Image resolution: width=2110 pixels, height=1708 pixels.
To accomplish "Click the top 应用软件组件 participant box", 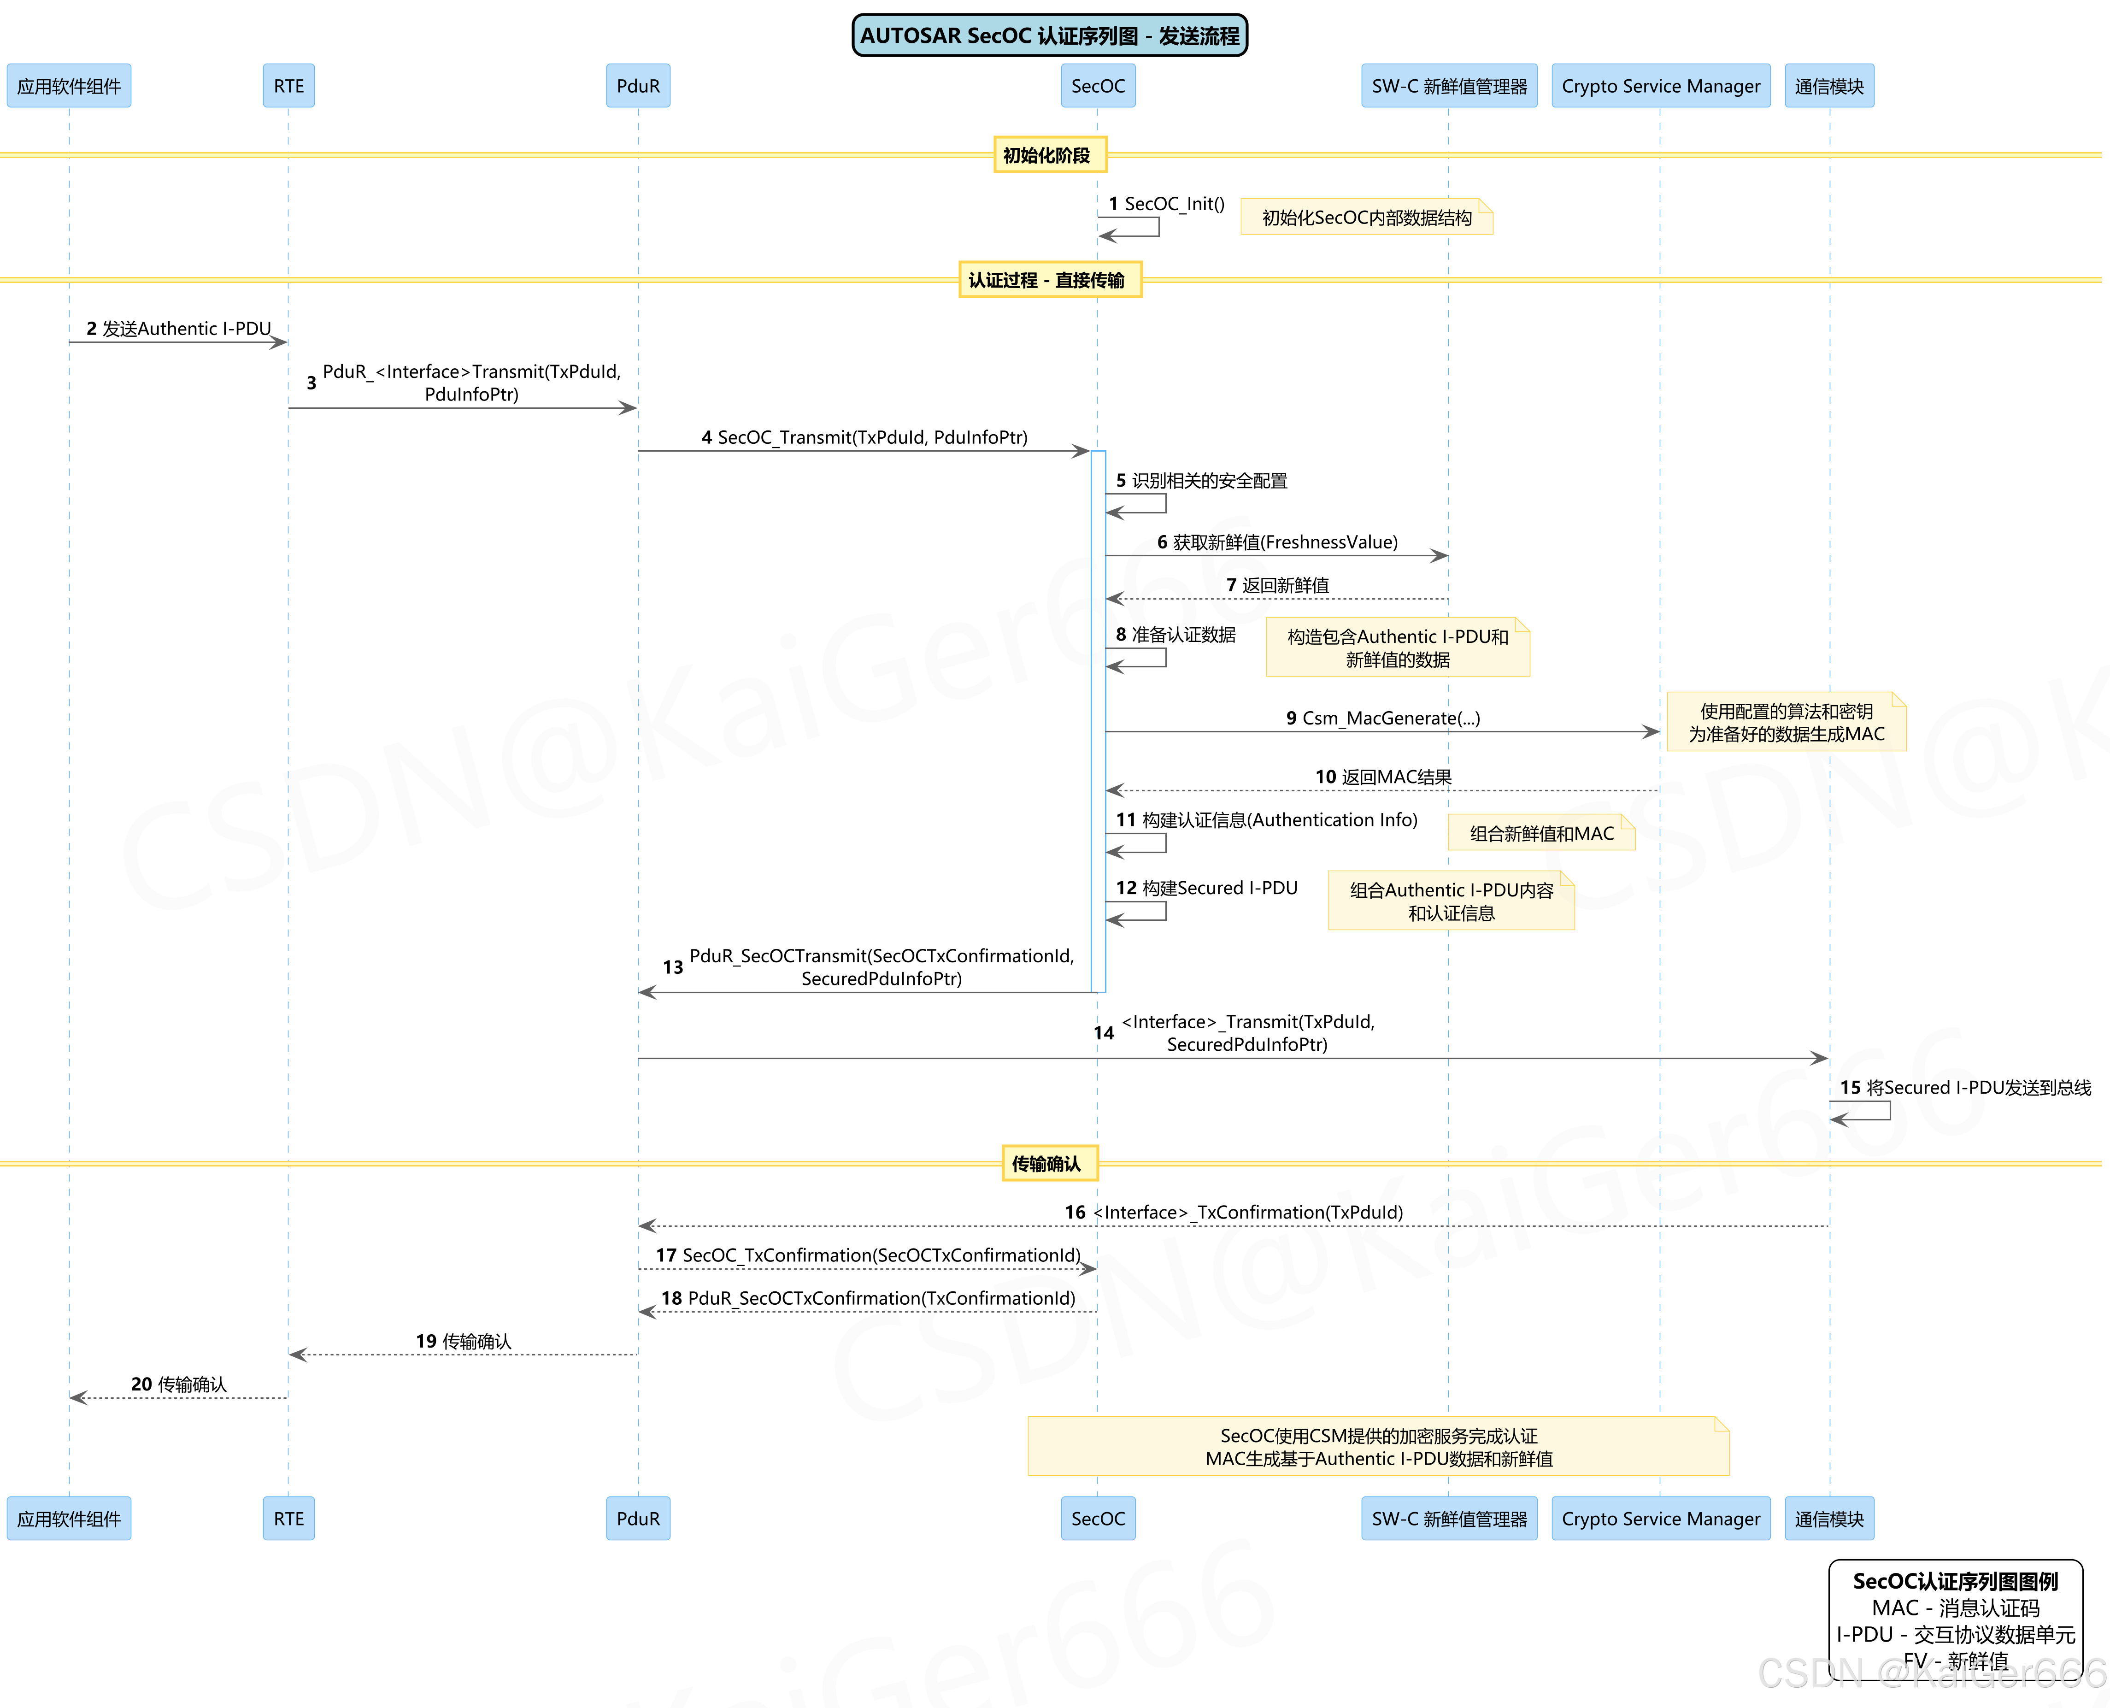I will pos(69,86).
